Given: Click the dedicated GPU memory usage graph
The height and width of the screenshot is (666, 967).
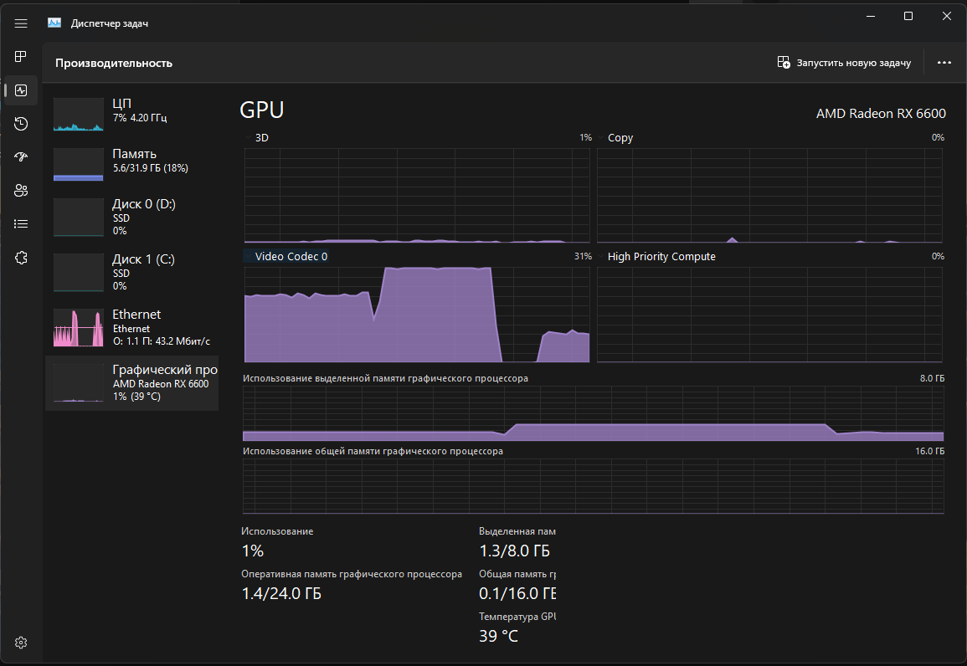Looking at the screenshot, I should pos(593,412).
